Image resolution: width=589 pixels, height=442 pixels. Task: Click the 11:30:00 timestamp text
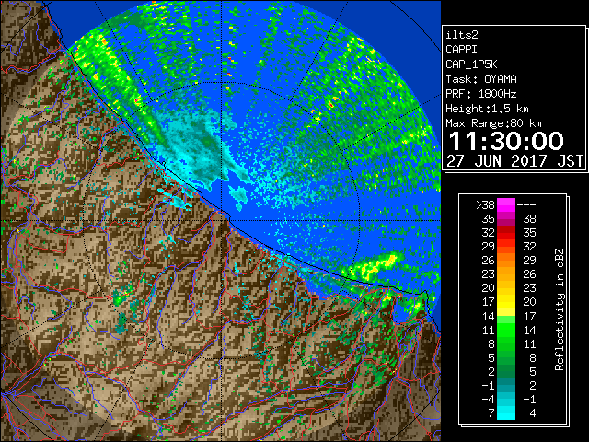tap(506, 141)
